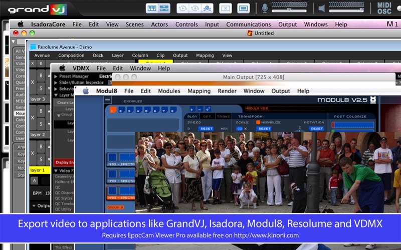Toggle the NORMALIZE checkbox in Transform
This screenshot has height=250, width=401.
tap(259, 122)
